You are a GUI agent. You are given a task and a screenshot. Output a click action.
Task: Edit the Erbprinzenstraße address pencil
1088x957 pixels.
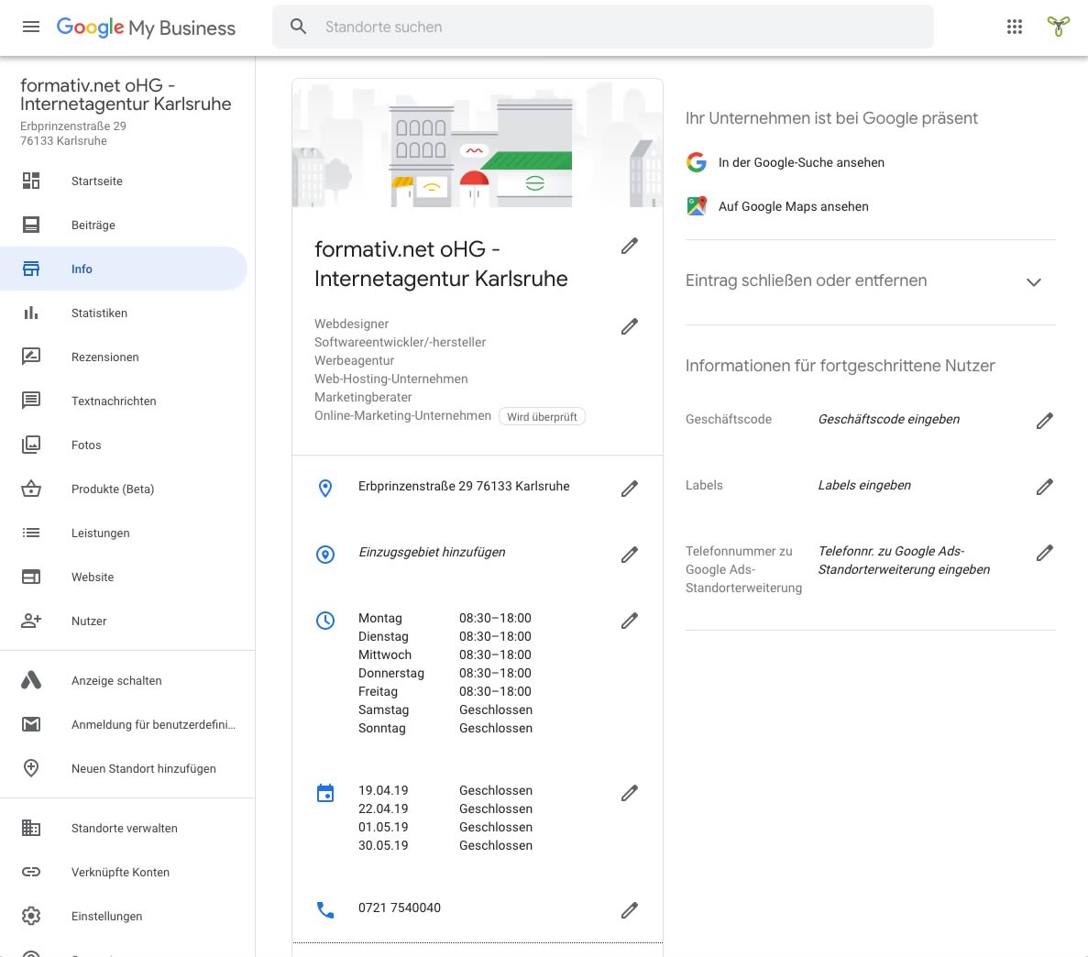tap(630, 489)
